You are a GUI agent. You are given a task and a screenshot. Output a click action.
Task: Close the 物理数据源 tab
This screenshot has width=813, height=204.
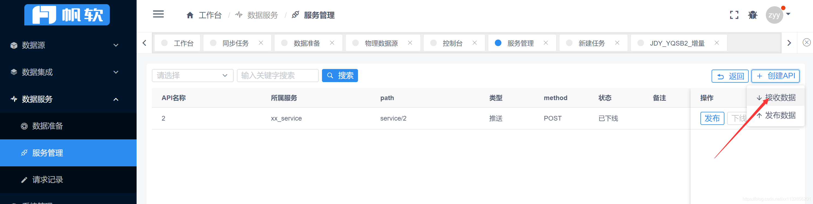point(410,43)
